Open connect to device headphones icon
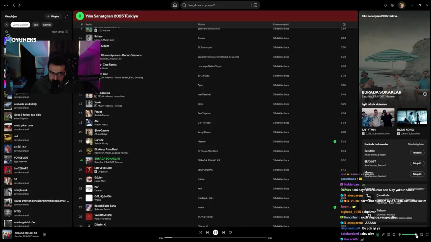Screen dimensions: 431x242 click(x=394, y=235)
